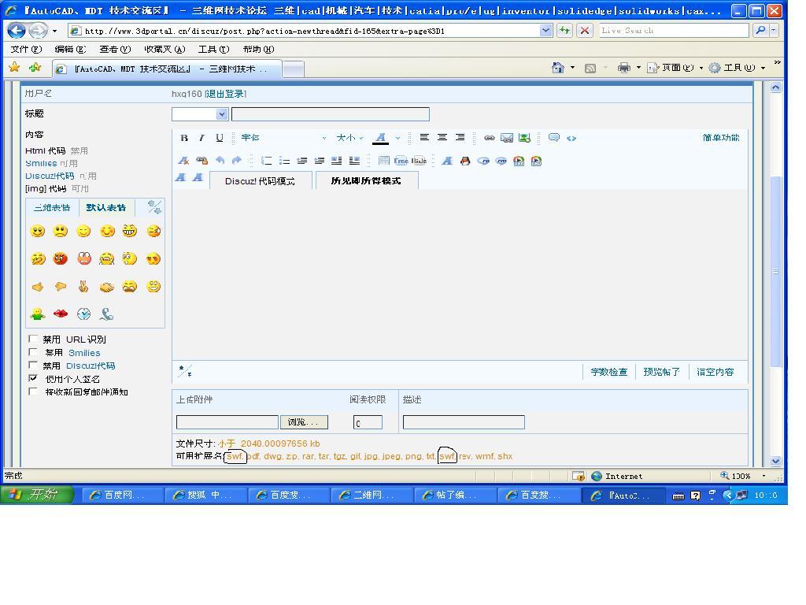Insert Hide content tag

419,161
